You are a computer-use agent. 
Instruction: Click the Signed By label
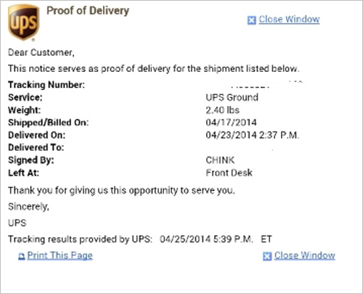pyautogui.click(x=31, y=160)
